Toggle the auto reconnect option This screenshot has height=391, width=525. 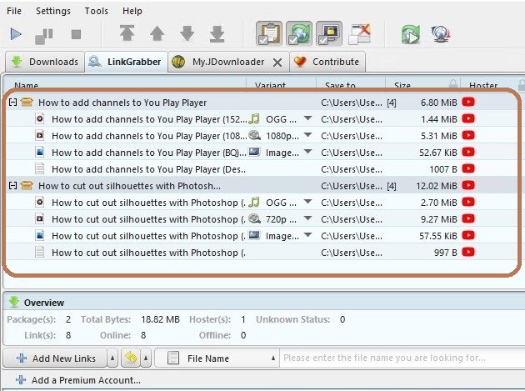[297, 35]
